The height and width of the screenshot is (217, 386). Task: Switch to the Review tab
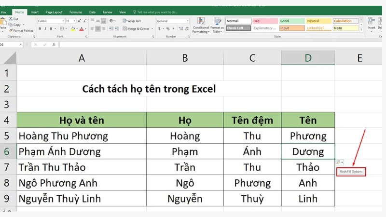[107, 12]
